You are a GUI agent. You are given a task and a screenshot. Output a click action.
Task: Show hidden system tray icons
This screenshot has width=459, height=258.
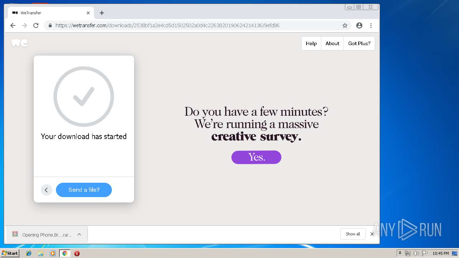400,253
